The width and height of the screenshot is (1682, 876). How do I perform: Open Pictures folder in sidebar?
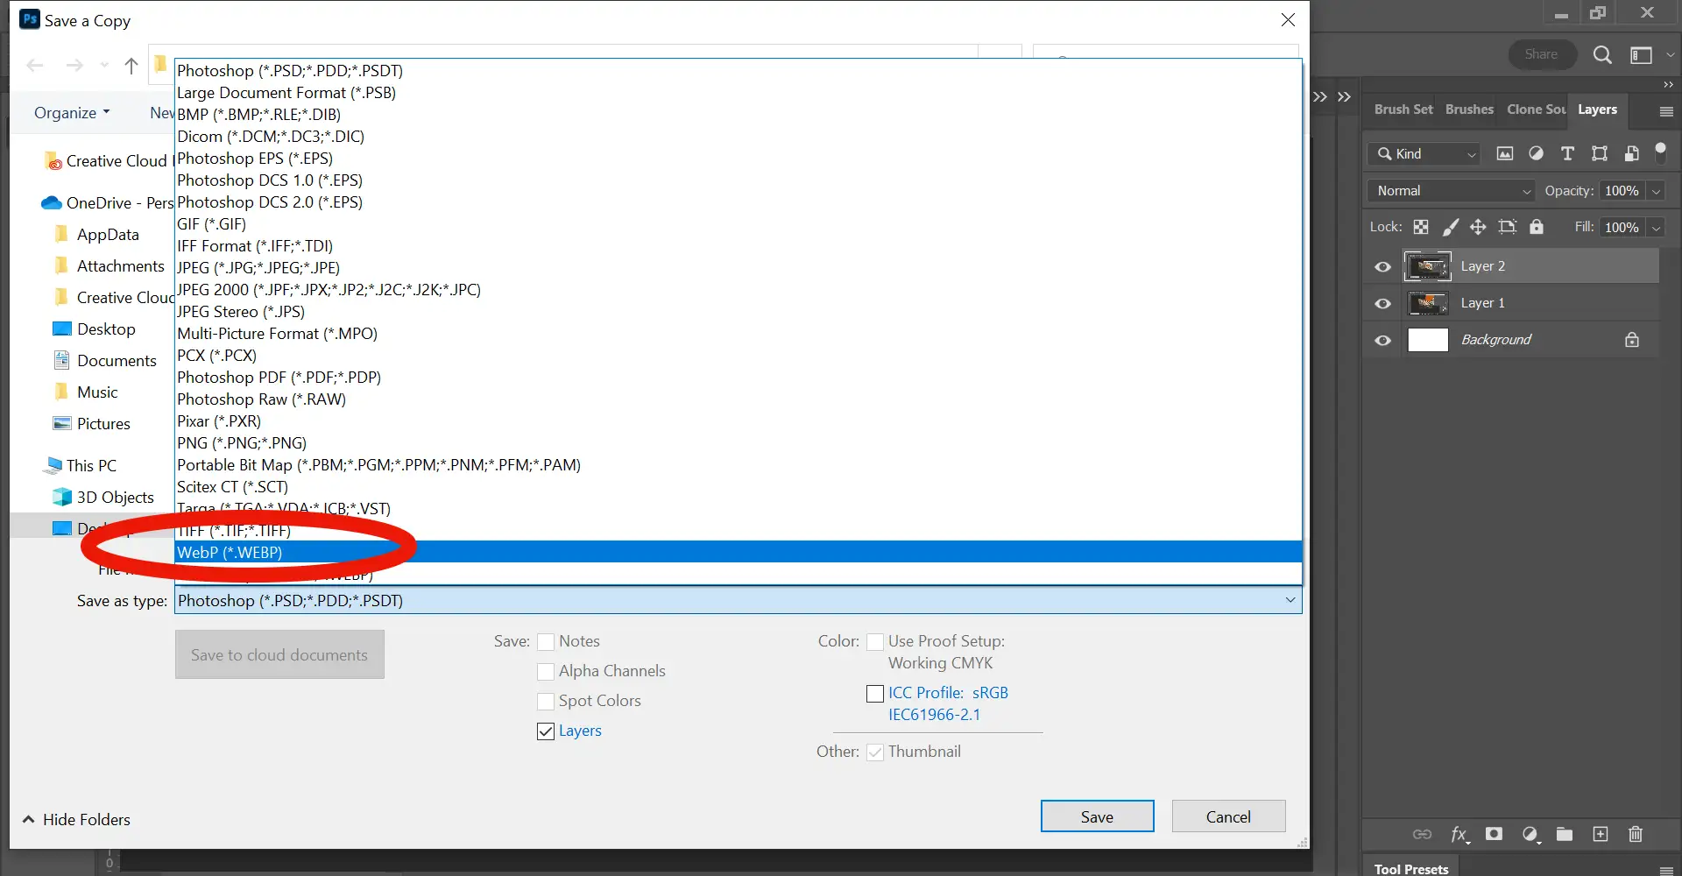pos(92,423)
